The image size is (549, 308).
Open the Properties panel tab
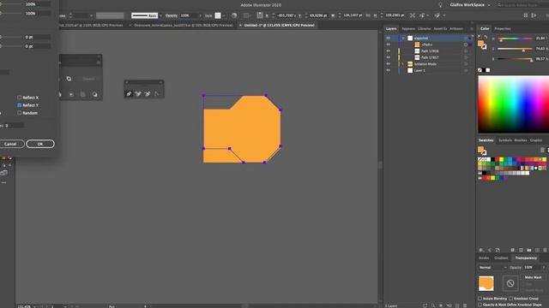click(x=503, y=28)
